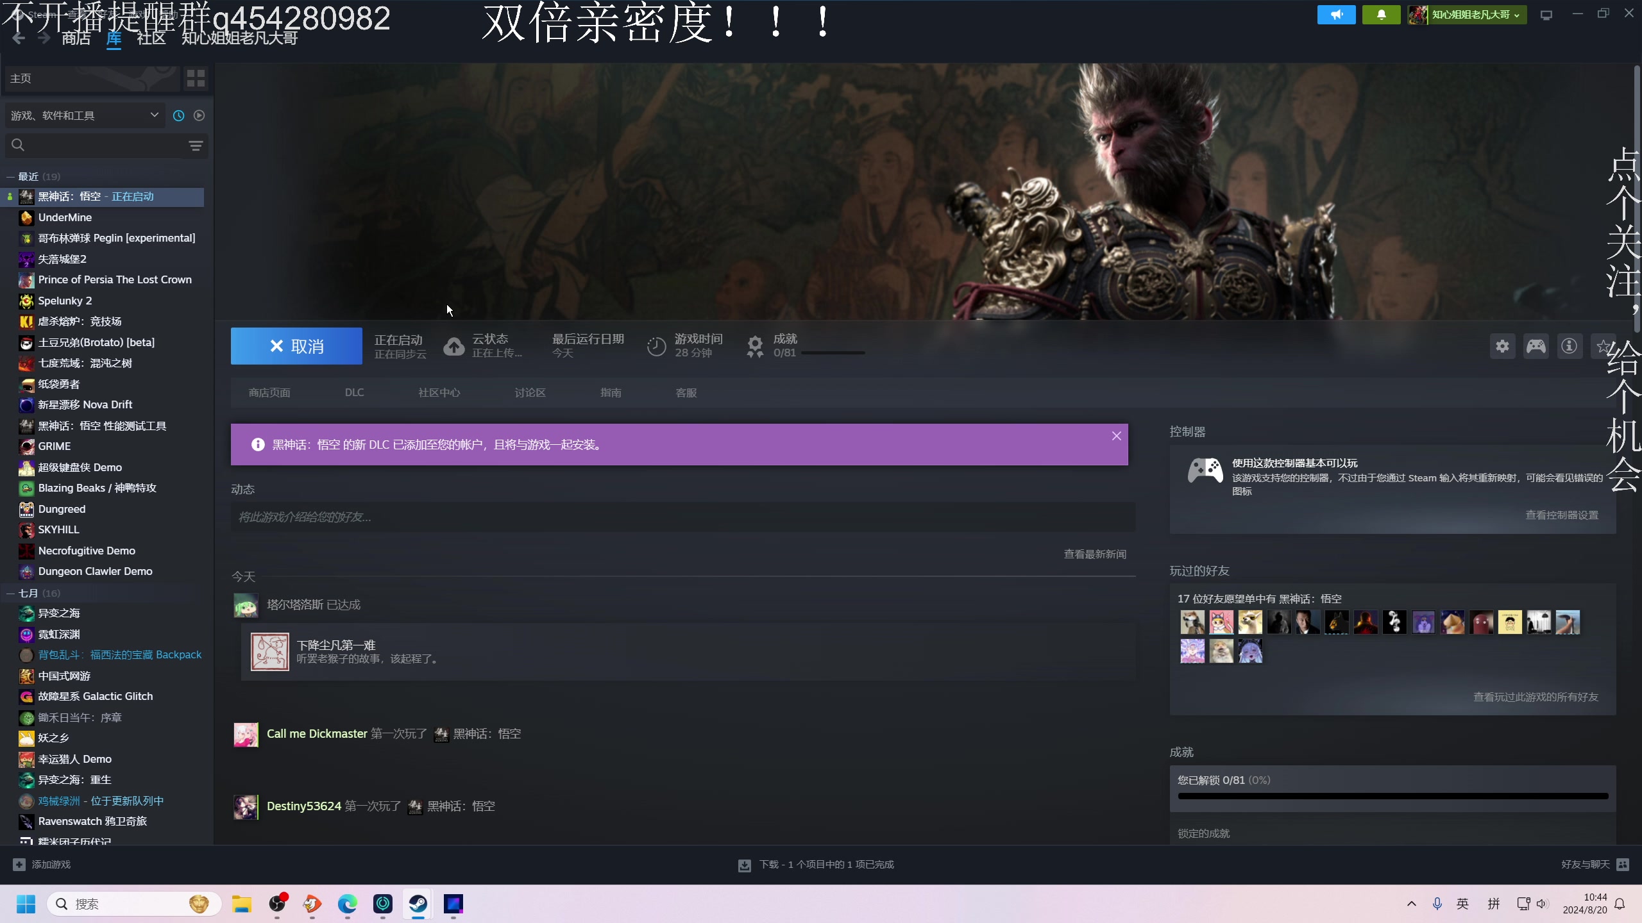Image resolution: width=1642 pixels, height=923 pixels.
Task: Open the 商店页面 game link
Action: [x=269, y=393]
